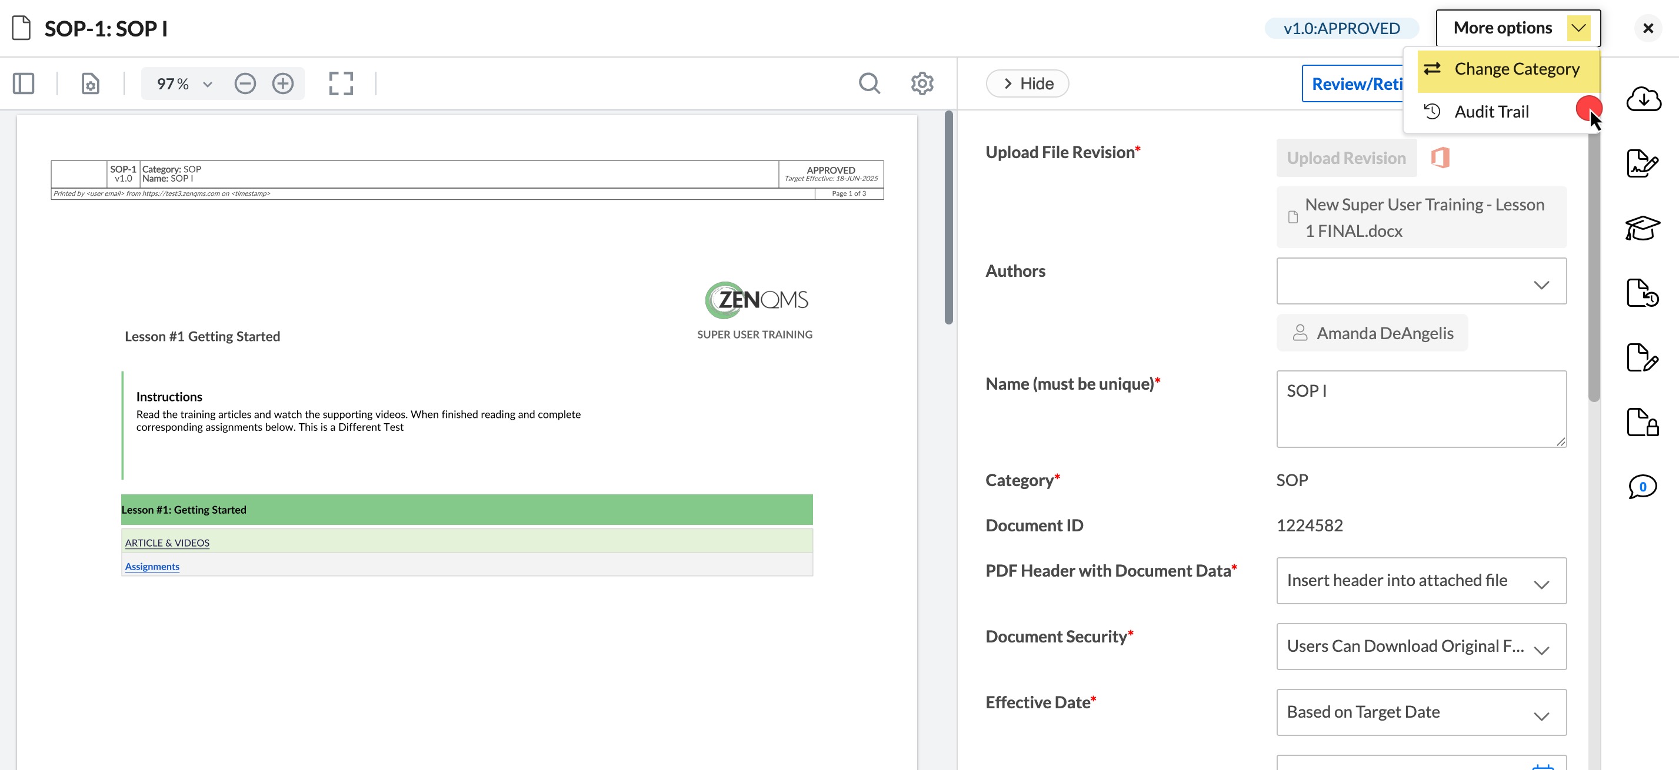This screenshot has height=770, width=1679.
Task: Zoom out with minus icon
Action: pos(245,83)
